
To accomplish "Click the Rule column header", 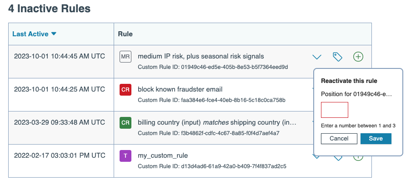I will pos(125,34).
